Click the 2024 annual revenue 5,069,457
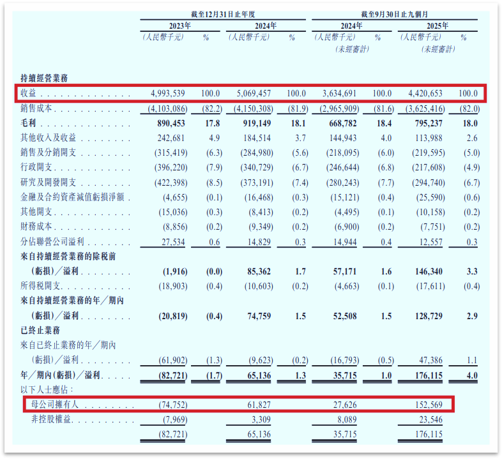 point(250,94)
